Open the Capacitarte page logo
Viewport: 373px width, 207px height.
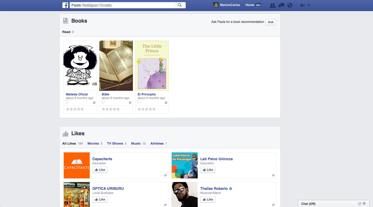(x=77, y=165)
